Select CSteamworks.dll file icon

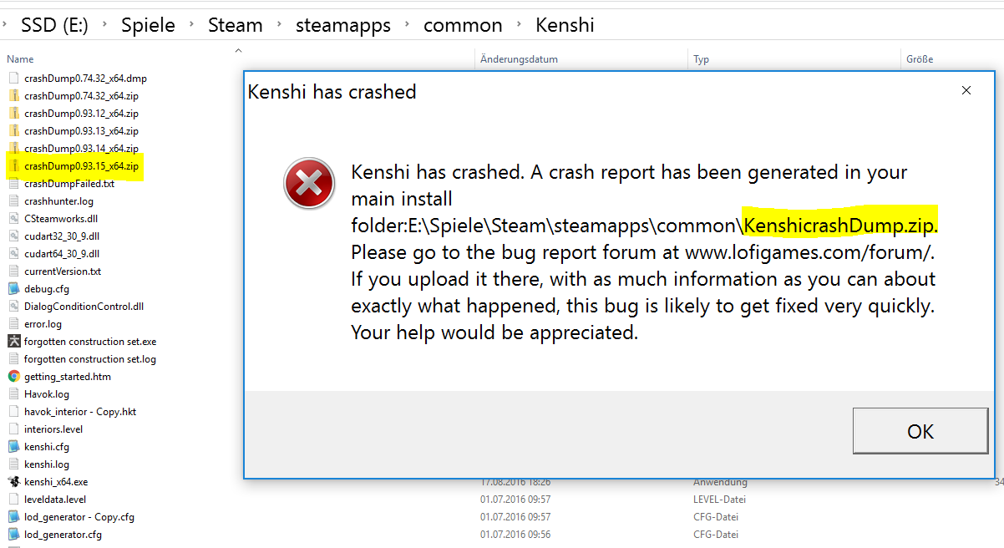click(13, 218)
